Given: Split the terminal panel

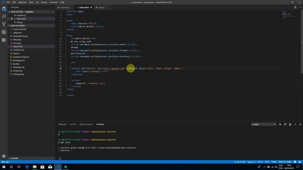Looking at the screenshot, I should pyautogui.click(x=285, y=125).
